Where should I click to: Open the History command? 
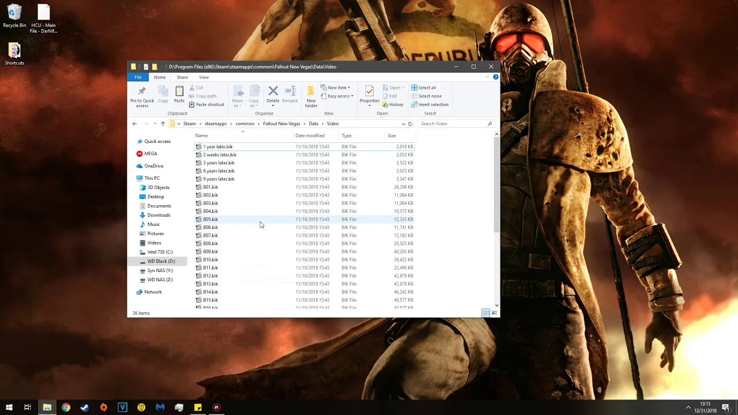pyautogui.click(x=393, y=105)
